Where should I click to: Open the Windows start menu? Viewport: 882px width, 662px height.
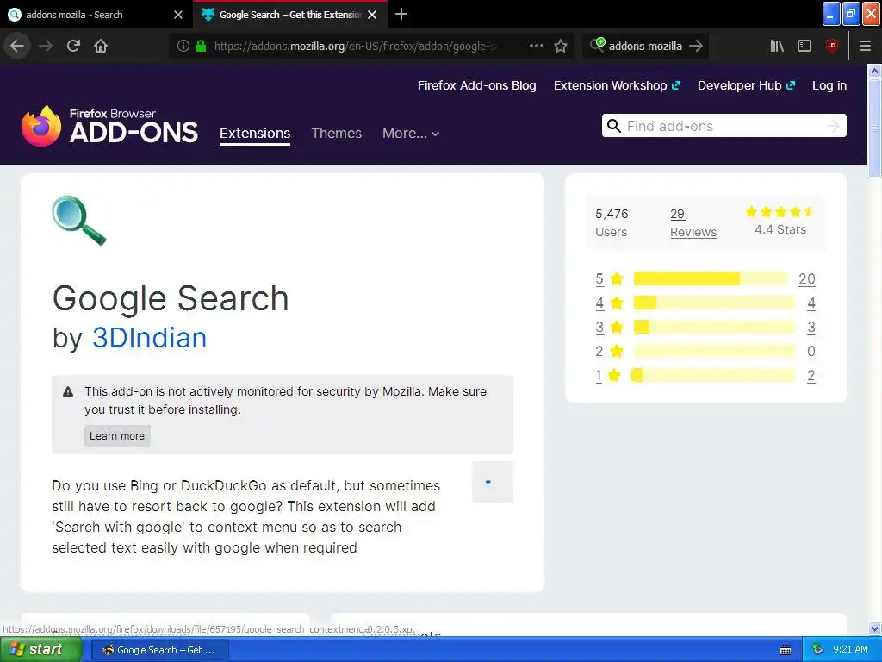(40, 650)
